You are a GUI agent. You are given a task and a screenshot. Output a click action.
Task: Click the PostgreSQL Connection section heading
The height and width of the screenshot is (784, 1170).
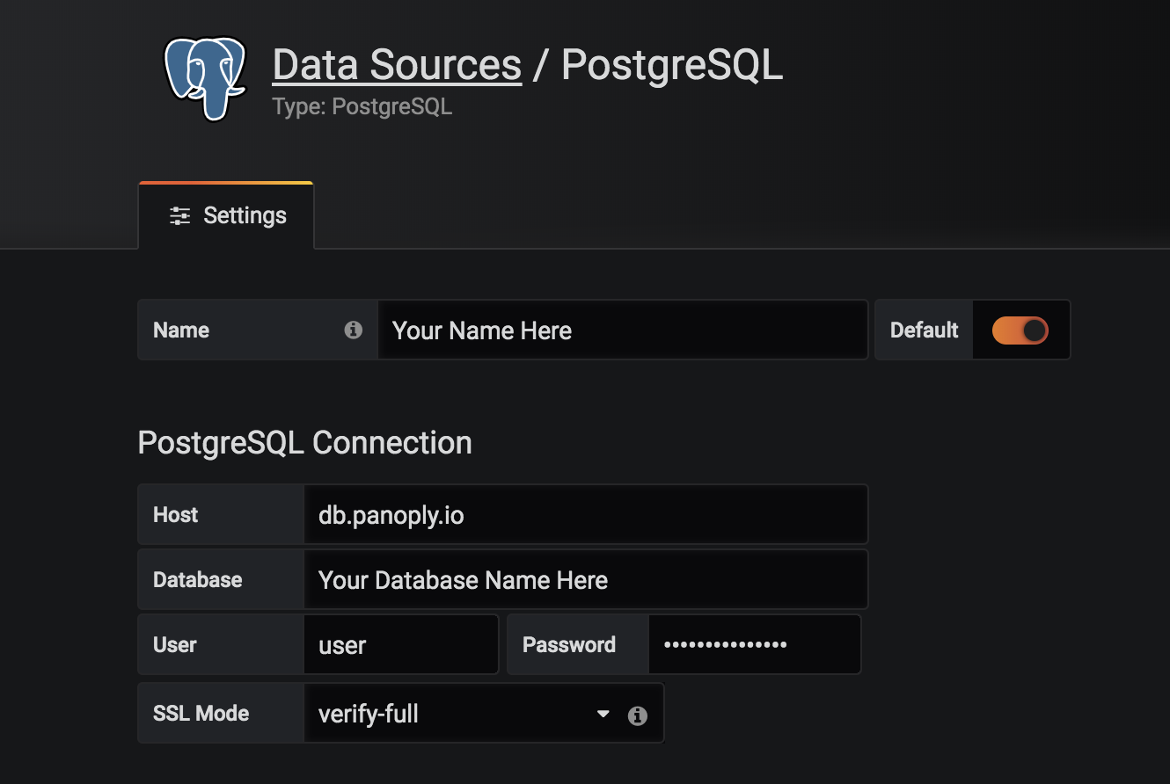[x=304, y=443]
